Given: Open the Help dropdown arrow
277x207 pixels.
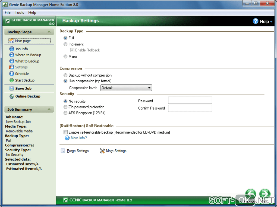Looking at the screenshot, I should click(x=271, y=22).
